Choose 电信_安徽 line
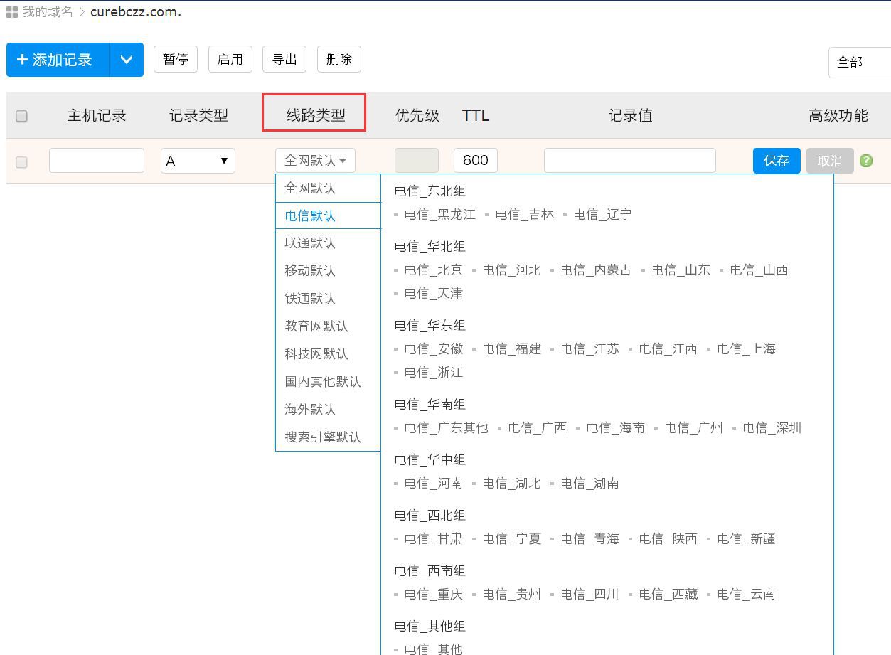 pos(434,349)
